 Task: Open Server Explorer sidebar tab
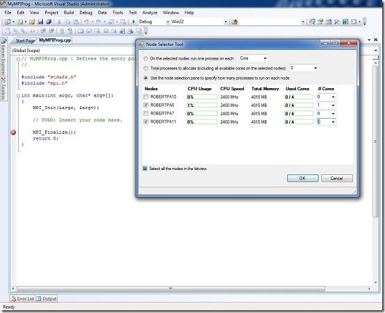3,58
